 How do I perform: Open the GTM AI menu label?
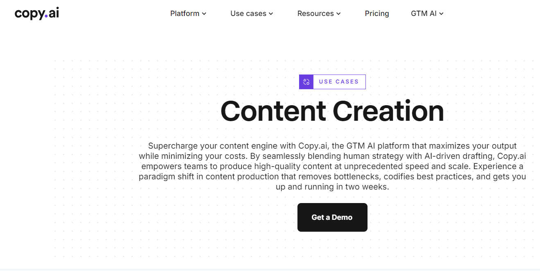pyautogui.click(x=424, y=14)
